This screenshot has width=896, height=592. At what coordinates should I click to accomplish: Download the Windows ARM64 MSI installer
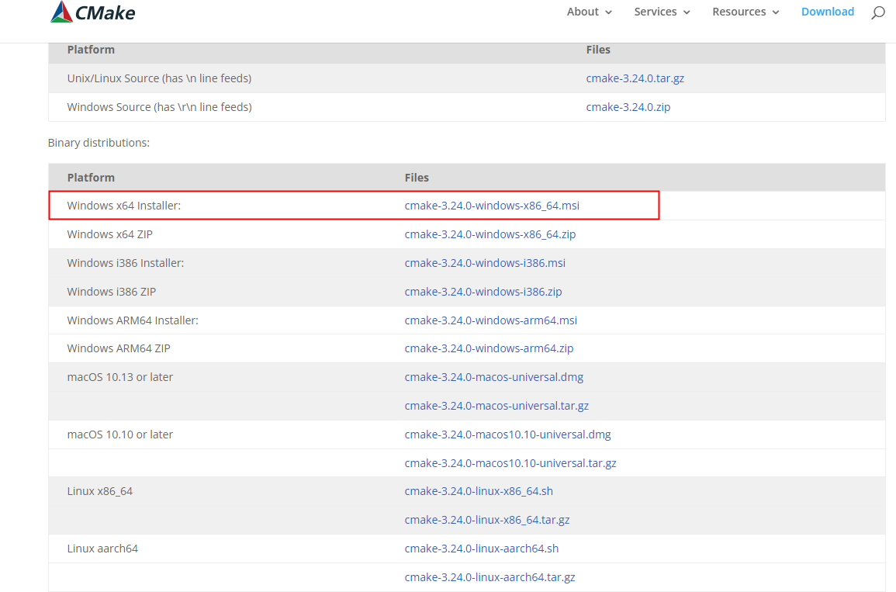[490, 320]
